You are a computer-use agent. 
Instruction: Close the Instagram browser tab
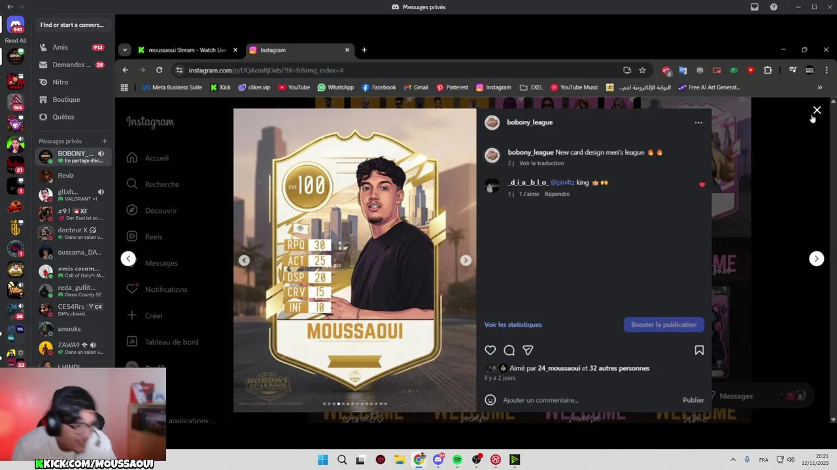[347, 50]
